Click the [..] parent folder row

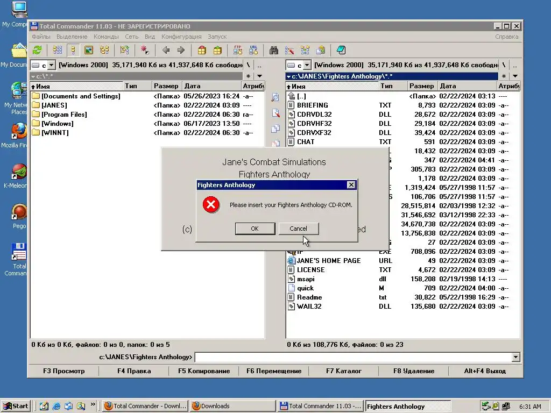click(x=402, y=96)
